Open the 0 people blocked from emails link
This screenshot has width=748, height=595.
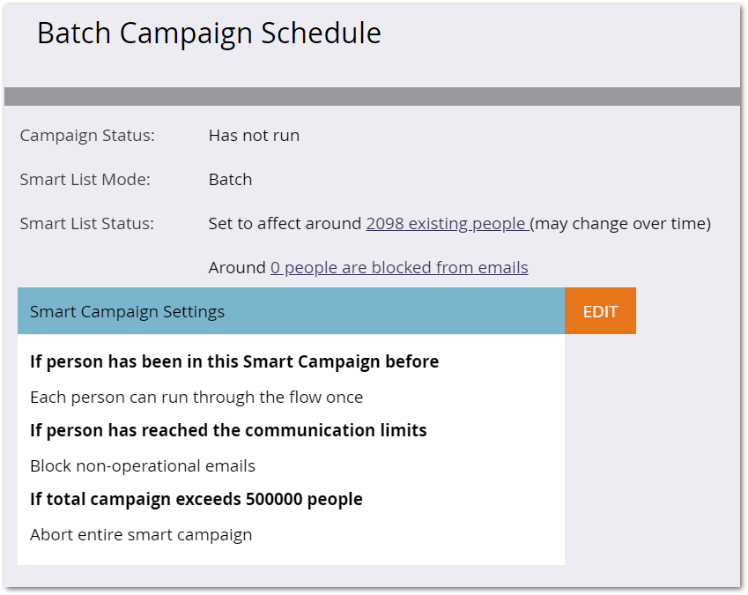[x=399, y=267]
